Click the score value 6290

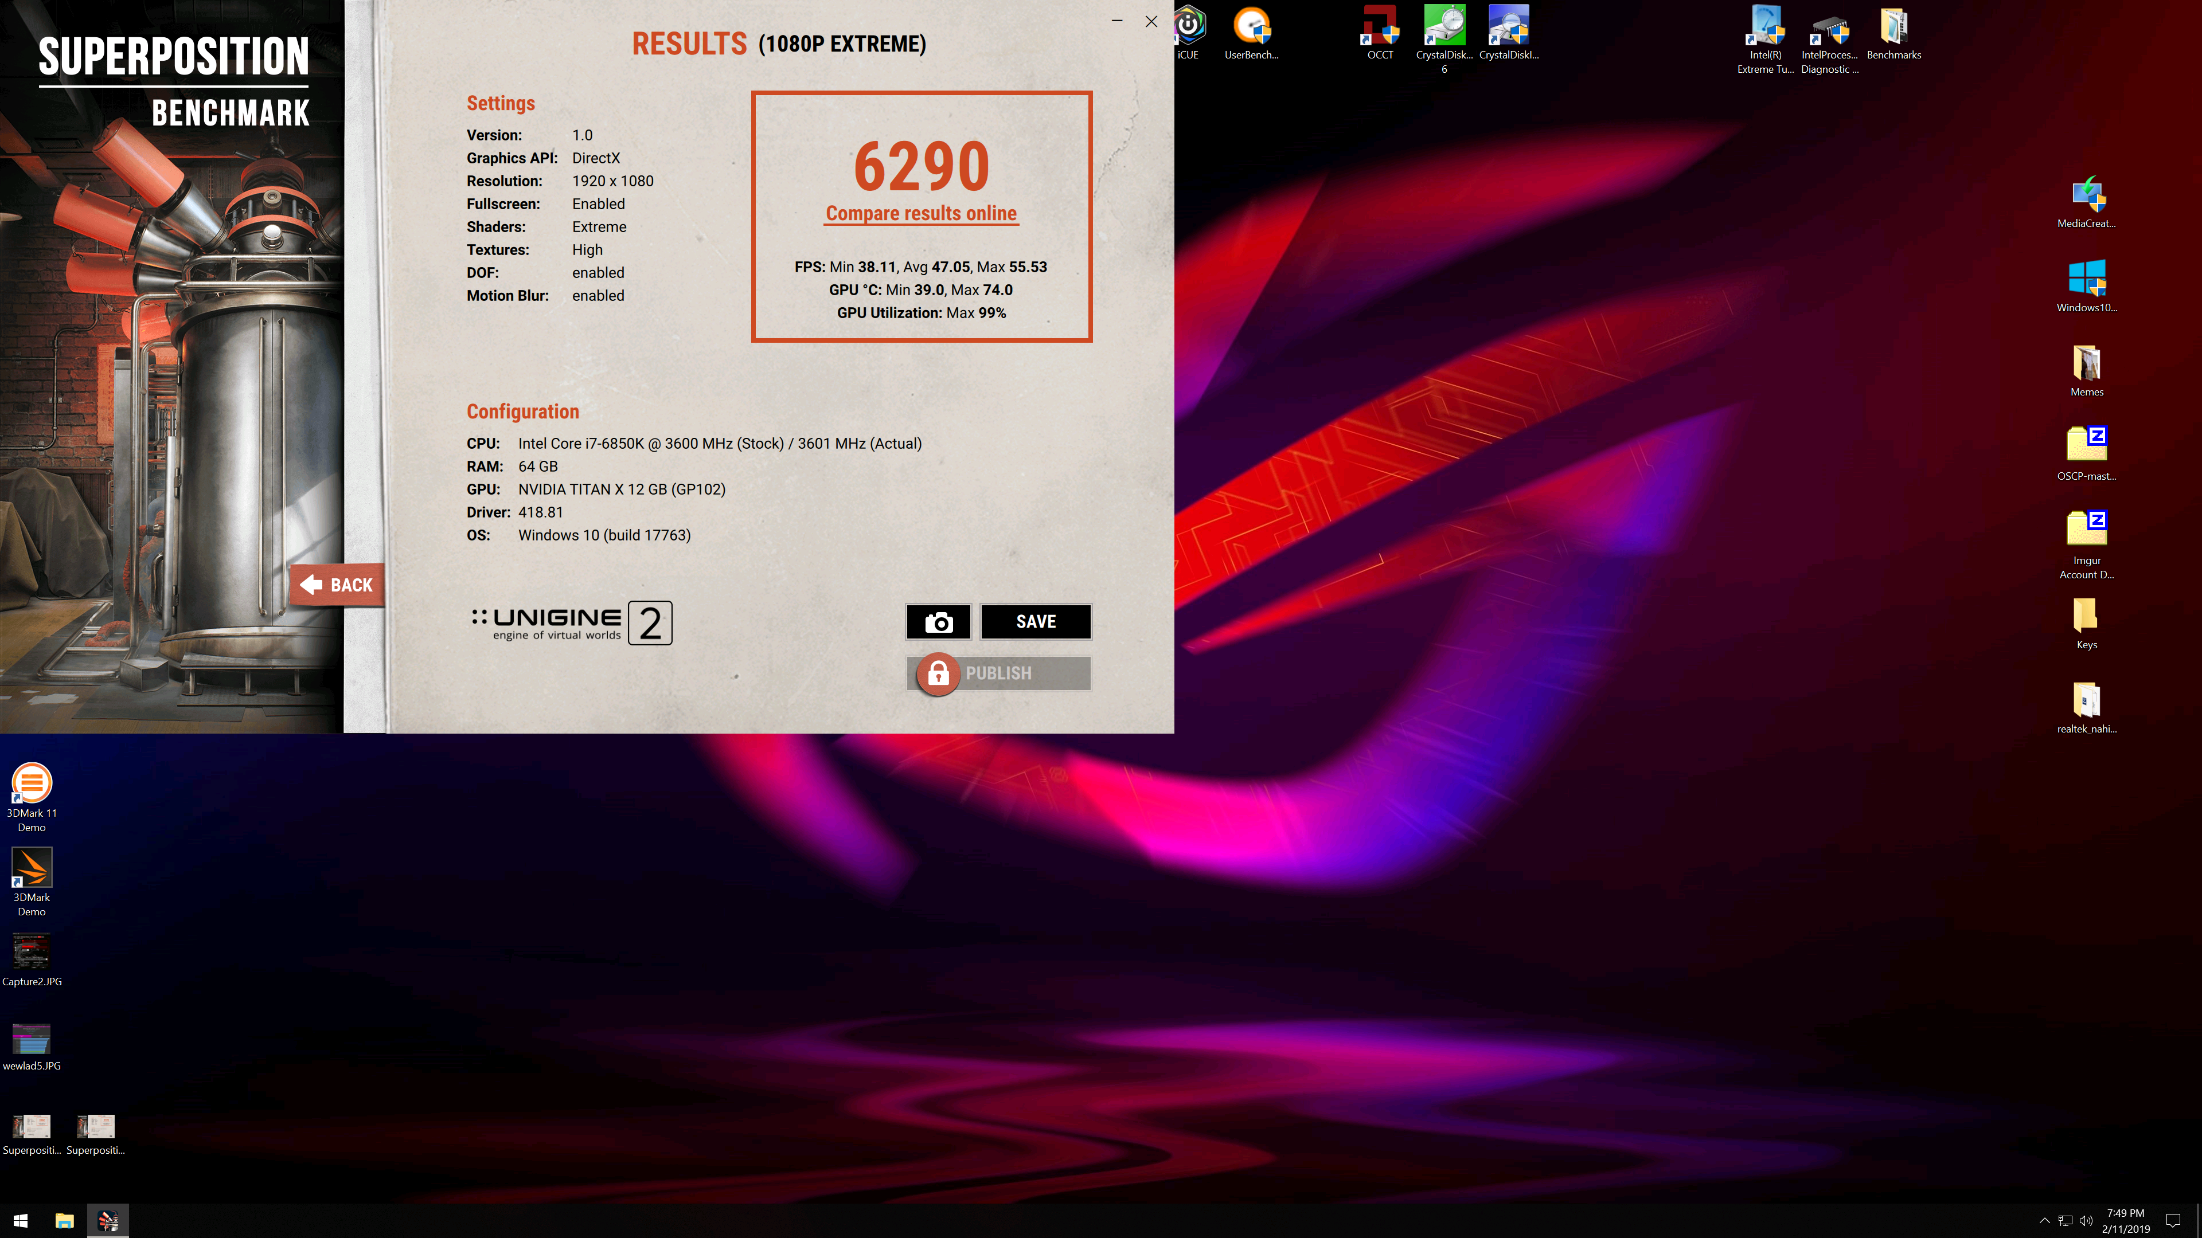click(922, 167)
